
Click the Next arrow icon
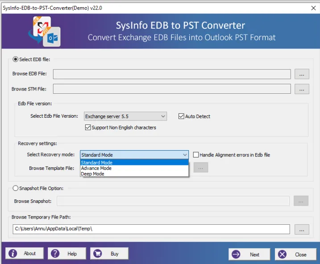237,254
